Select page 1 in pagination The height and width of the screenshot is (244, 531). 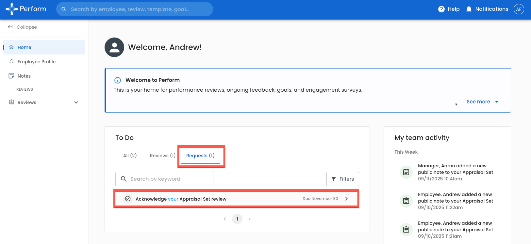click(237, 219)
